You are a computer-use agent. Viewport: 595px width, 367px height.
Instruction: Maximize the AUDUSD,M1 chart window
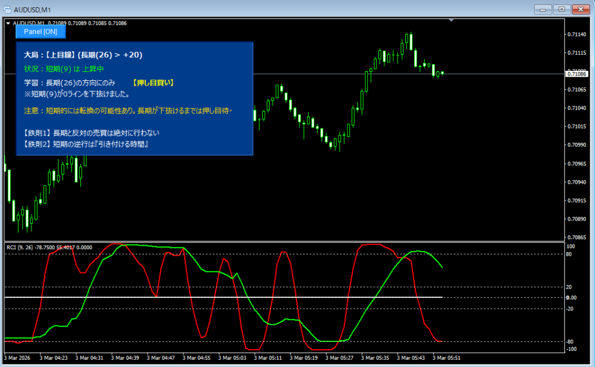(561, 8)
